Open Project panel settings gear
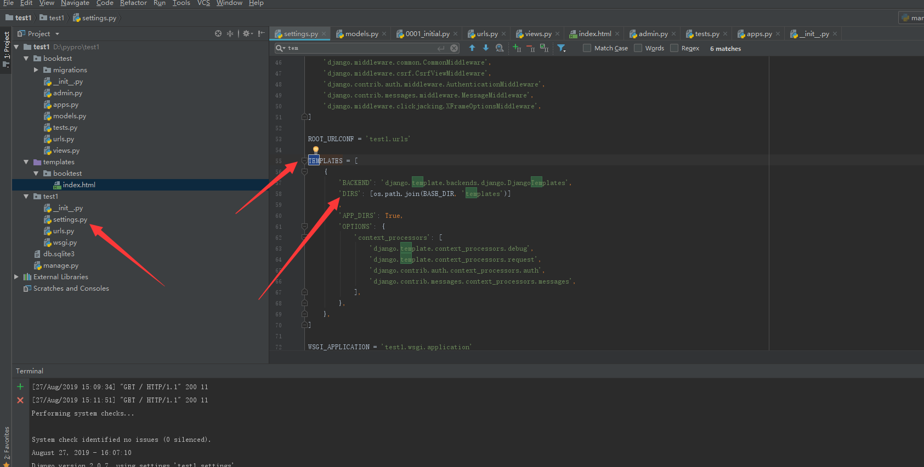924x467 pixels. click(247, 33)
